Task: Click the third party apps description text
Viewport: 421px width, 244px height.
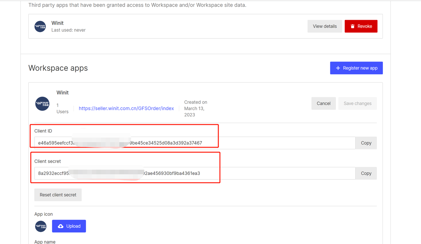Action: coord(137,5)
